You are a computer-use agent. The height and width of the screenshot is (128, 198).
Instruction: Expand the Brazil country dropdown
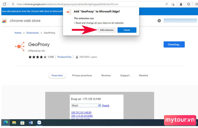click(x=86, y=105)
